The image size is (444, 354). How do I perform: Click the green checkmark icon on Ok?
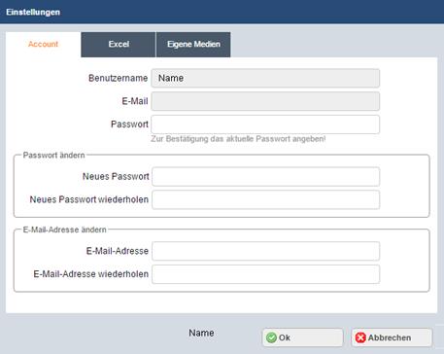(271, 337)
